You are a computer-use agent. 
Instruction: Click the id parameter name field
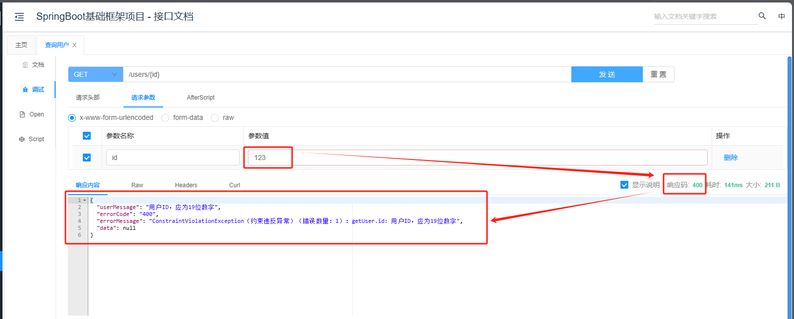(x=173, y=158)
